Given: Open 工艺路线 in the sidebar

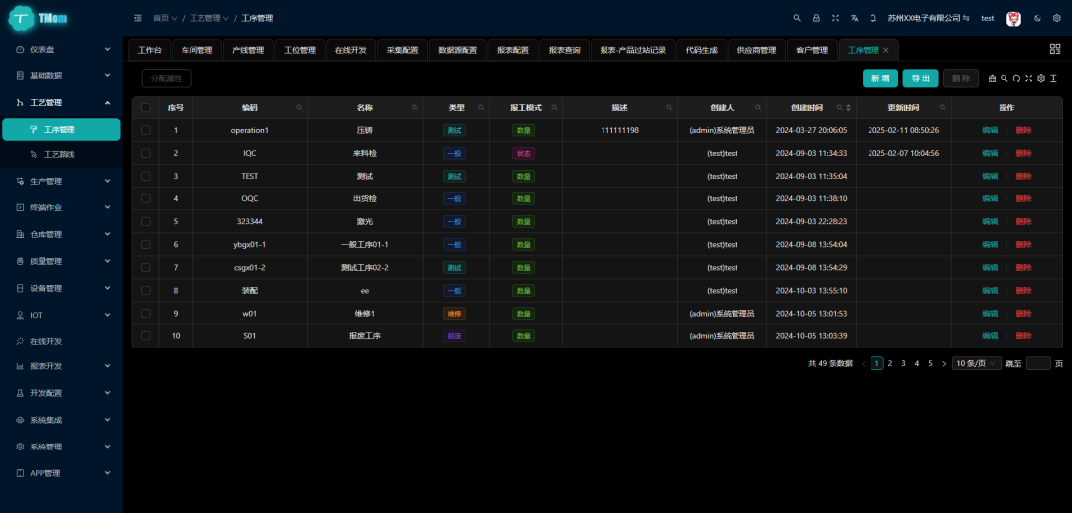Looking at the screenshot, I should (x=62, y=155).
